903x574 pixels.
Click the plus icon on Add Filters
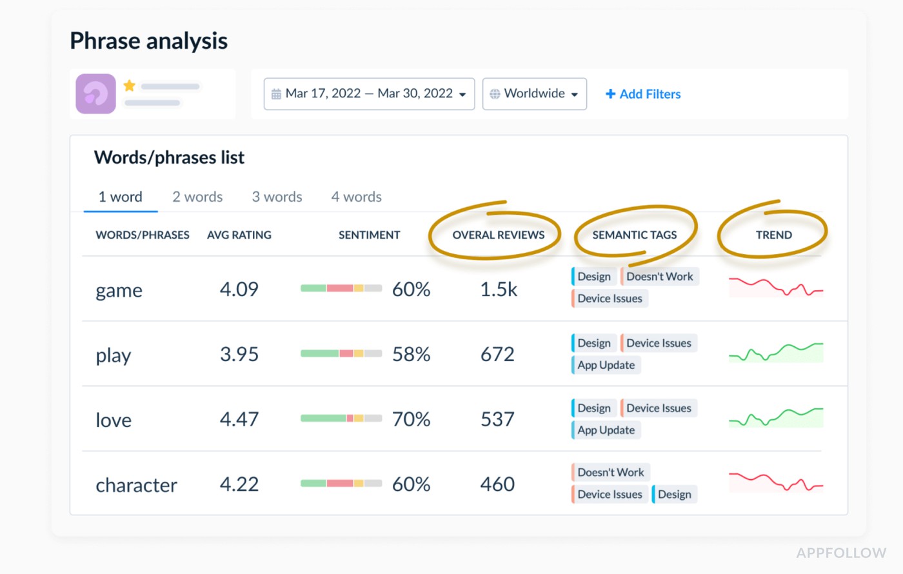tap(610, 94)
